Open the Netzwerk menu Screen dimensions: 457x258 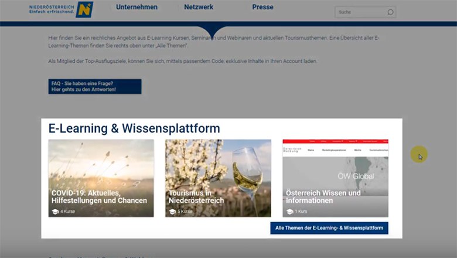coord(199,7)
